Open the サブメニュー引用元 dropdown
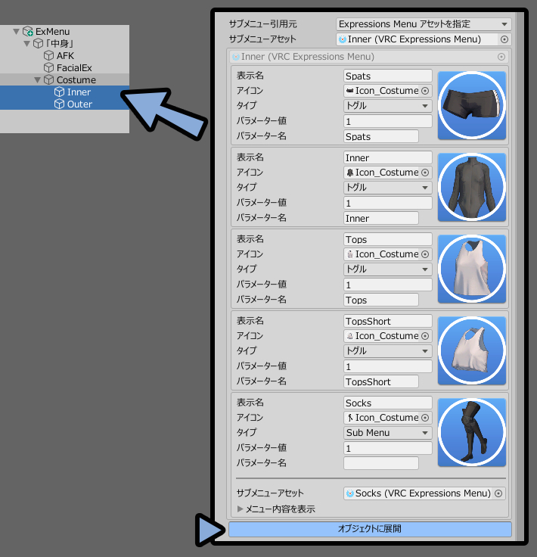This screenshot has height=557, width=537. [424, 24]
